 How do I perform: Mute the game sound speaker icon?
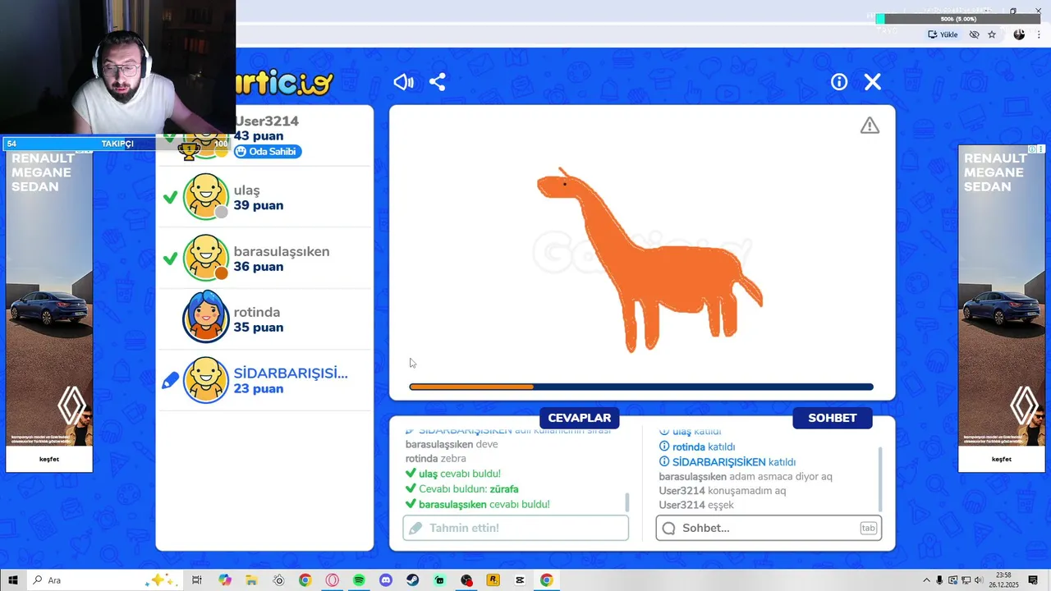[x=403, y=82]
